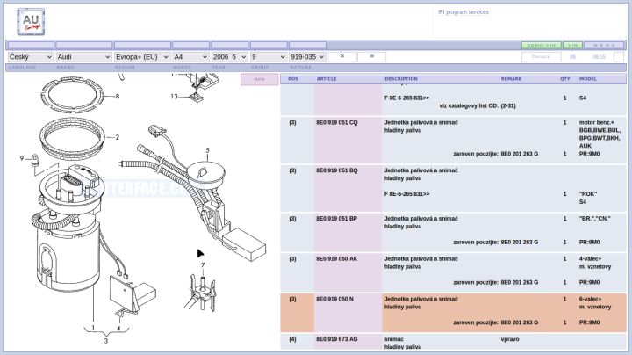Image resolution: width=632 pixels, height=355 pixels.
Task: Select article 8E0 919 050 AK
Action: [x=336, y=259]
